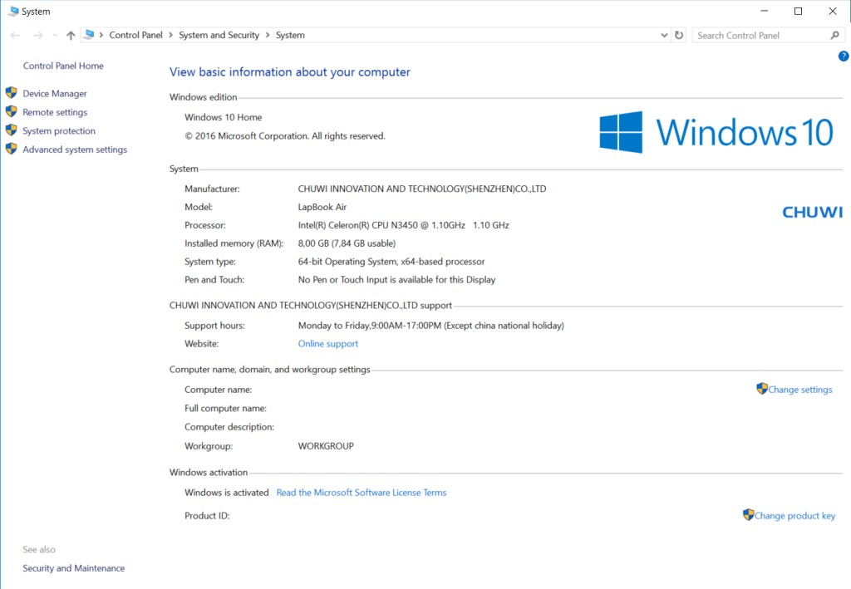Image resolution: width=851 pixels, height=589 pixels.
Task: Click the Search Control Panel field
Action: (760, 35)
